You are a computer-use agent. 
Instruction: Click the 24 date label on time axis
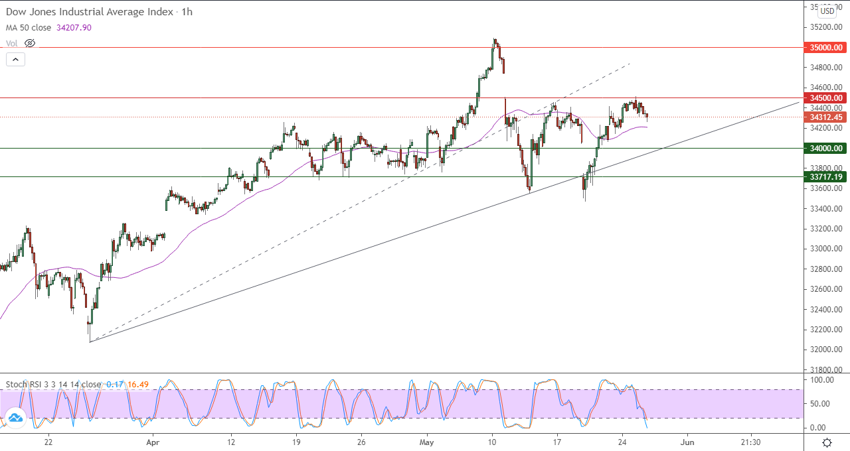[622, 442]
